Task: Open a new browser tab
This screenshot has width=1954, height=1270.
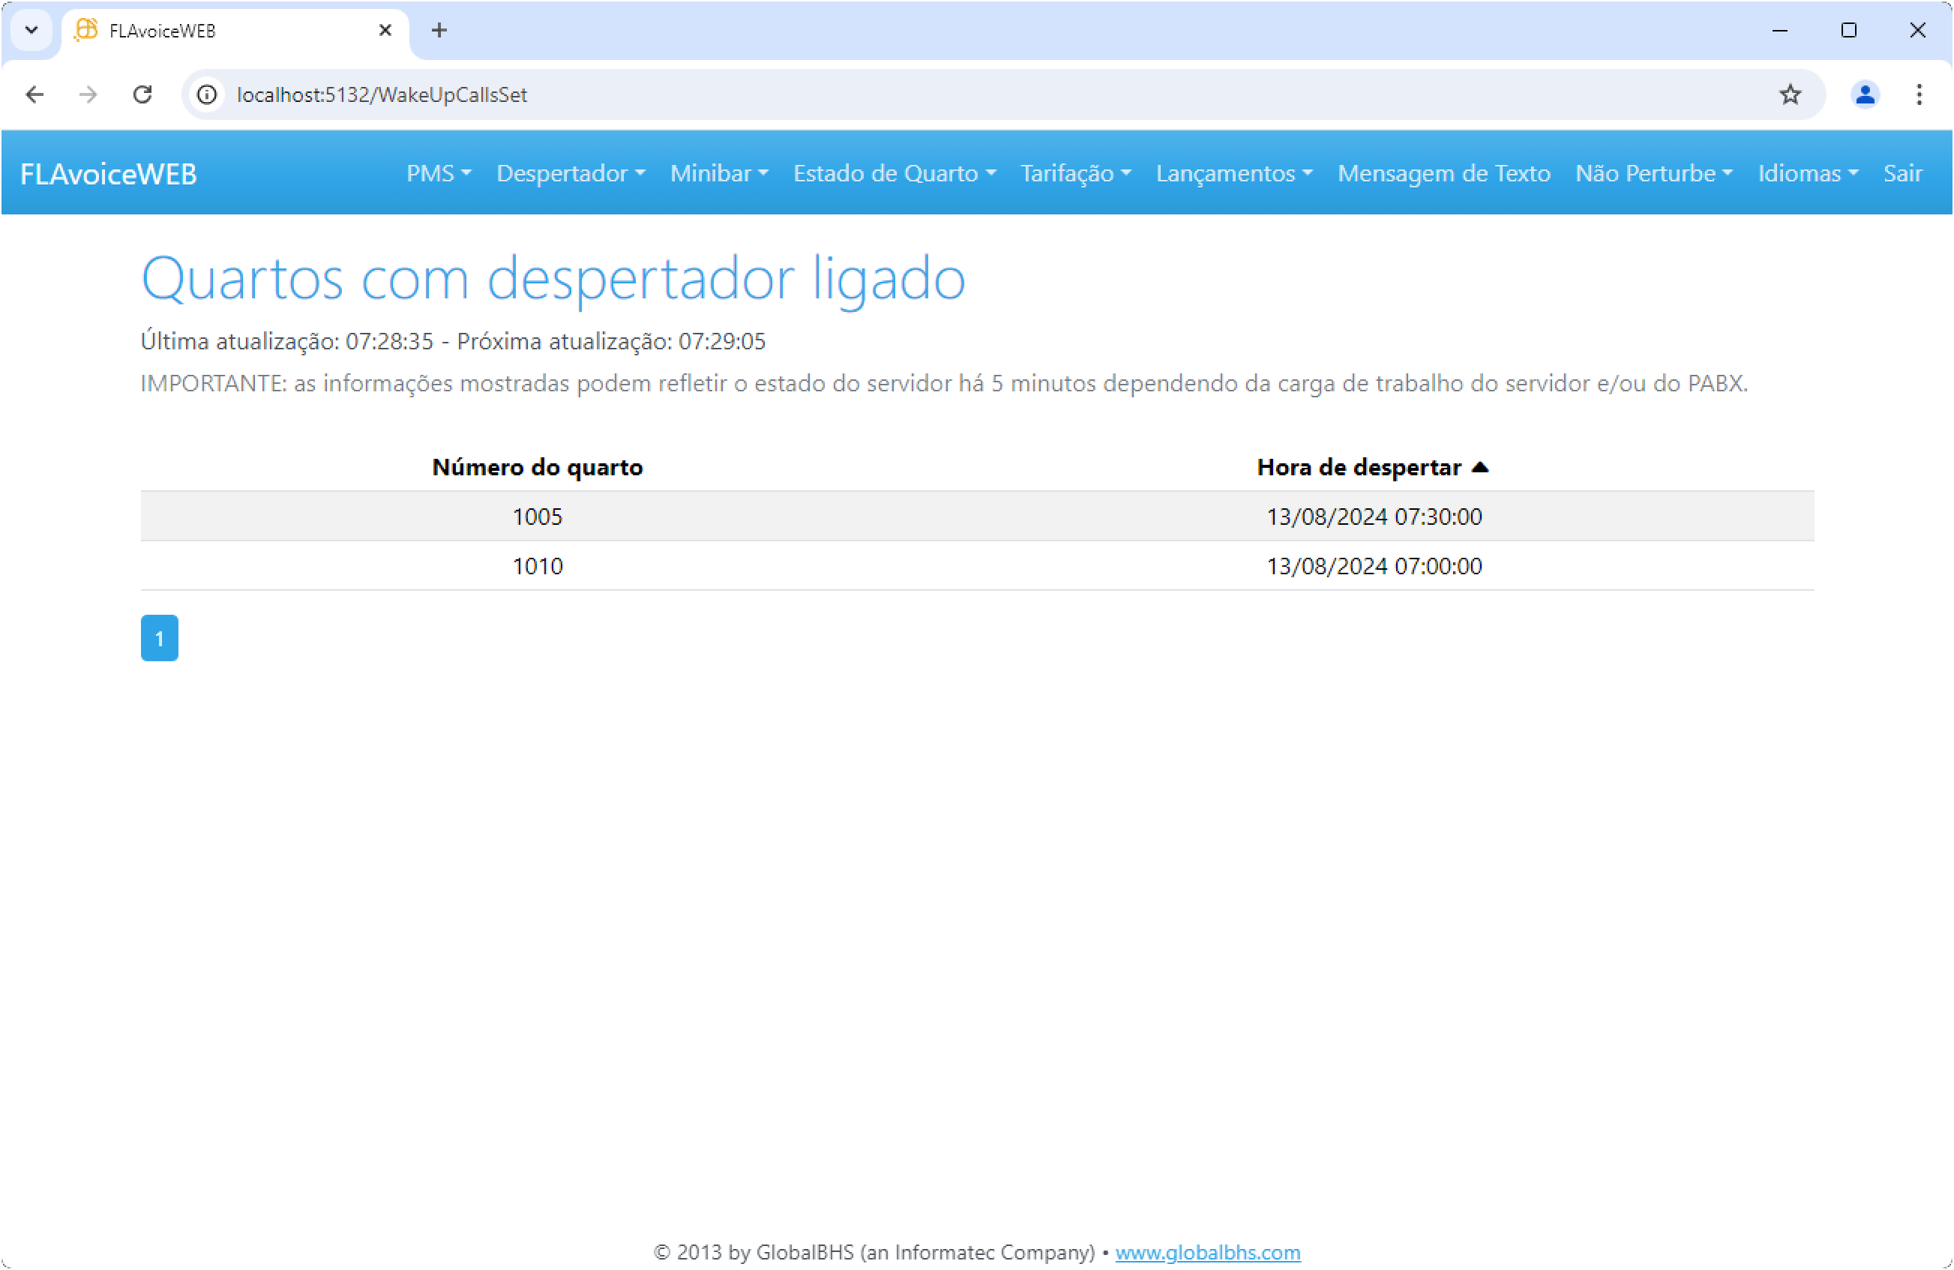Action: tap(439, 31)
